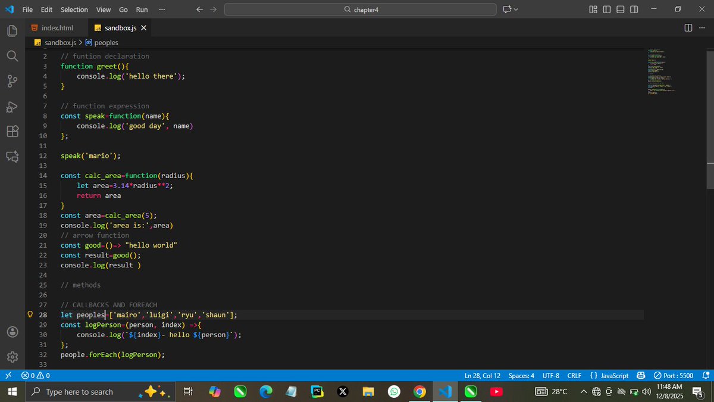Image resolution: width=714 pixels, height=402 pixels.
Task: Open the Run menu
Action: click(x=142, y=10)
